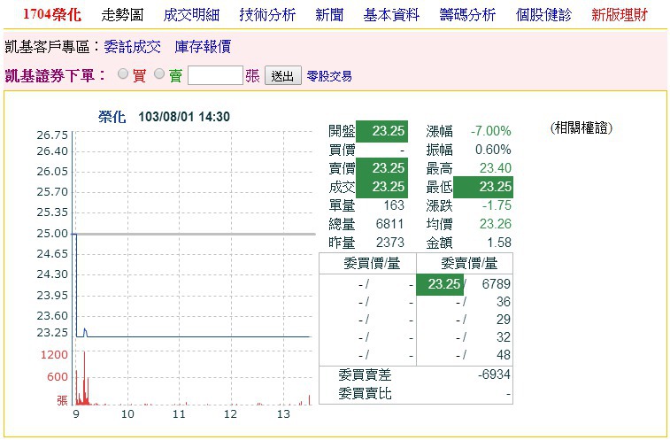Click the 1704榮化 stock title
Viewport: 670px width, 440px height.
pos(51,15)
